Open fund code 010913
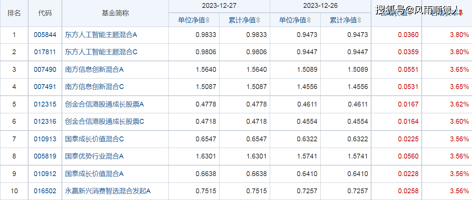 point(45,139)
